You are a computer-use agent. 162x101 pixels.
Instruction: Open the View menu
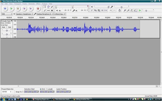11,4
